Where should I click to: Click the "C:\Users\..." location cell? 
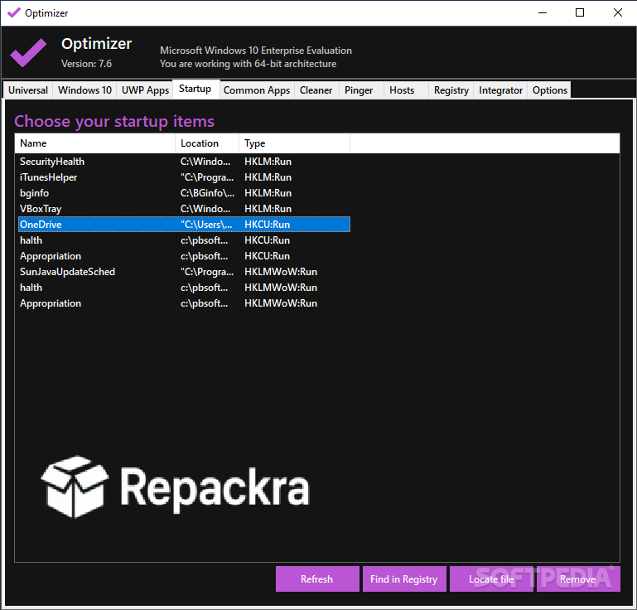point(206,225)
